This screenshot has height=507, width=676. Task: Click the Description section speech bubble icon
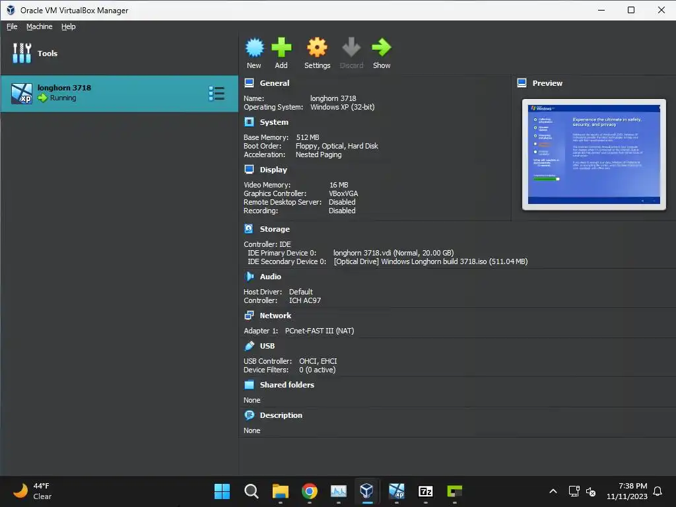pyautogui.click(x=249, y=415)
